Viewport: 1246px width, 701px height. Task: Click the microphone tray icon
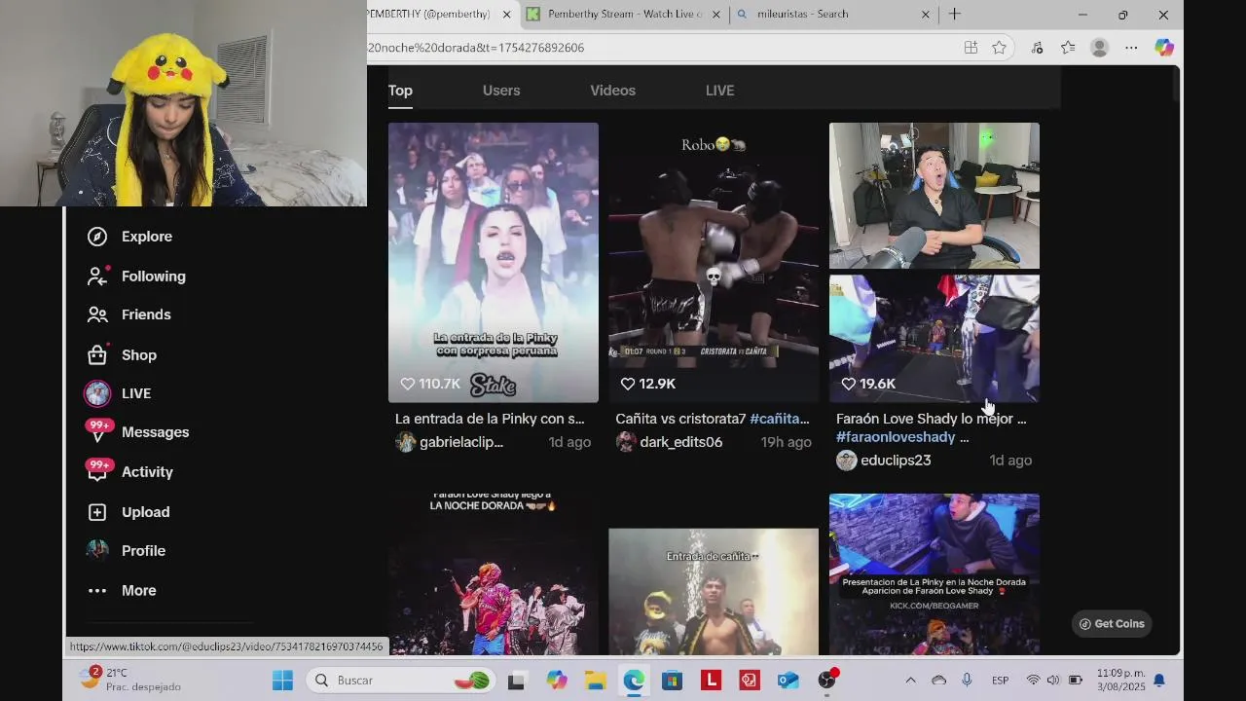click(x=967, y=681)
